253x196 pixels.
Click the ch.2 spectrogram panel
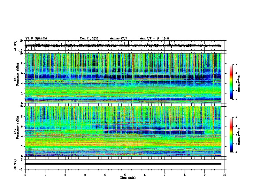coord(123,131)
